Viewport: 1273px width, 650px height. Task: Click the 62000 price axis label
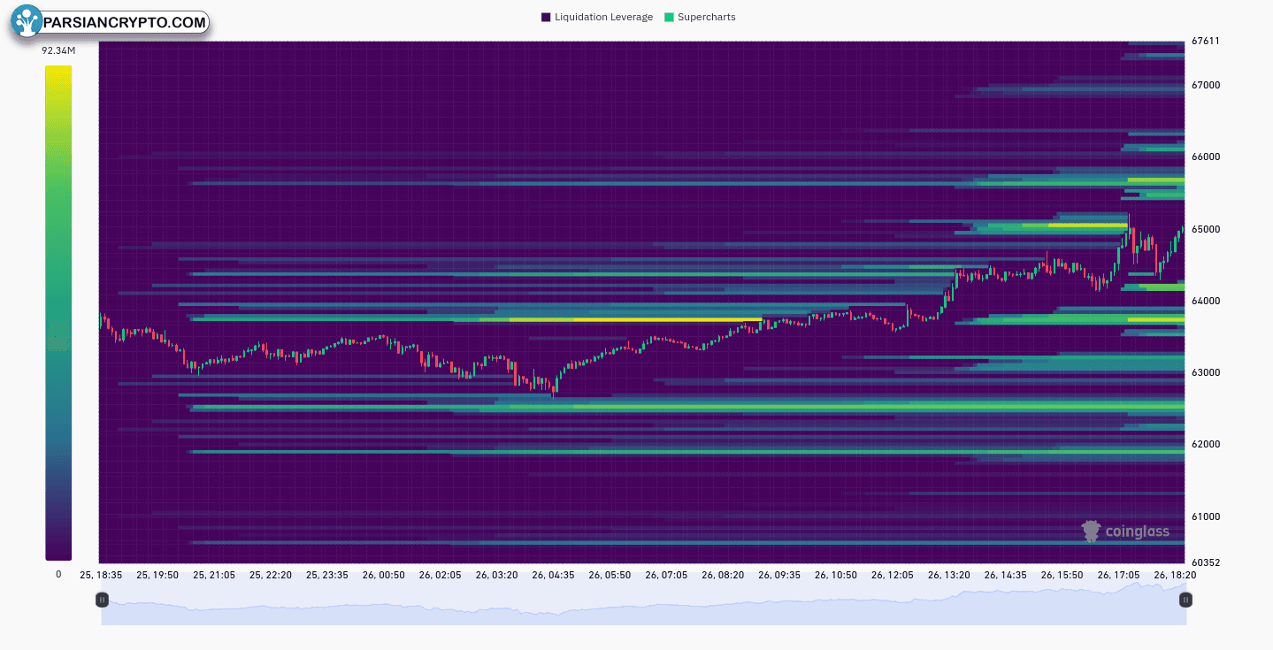(x=1205, y=444)
